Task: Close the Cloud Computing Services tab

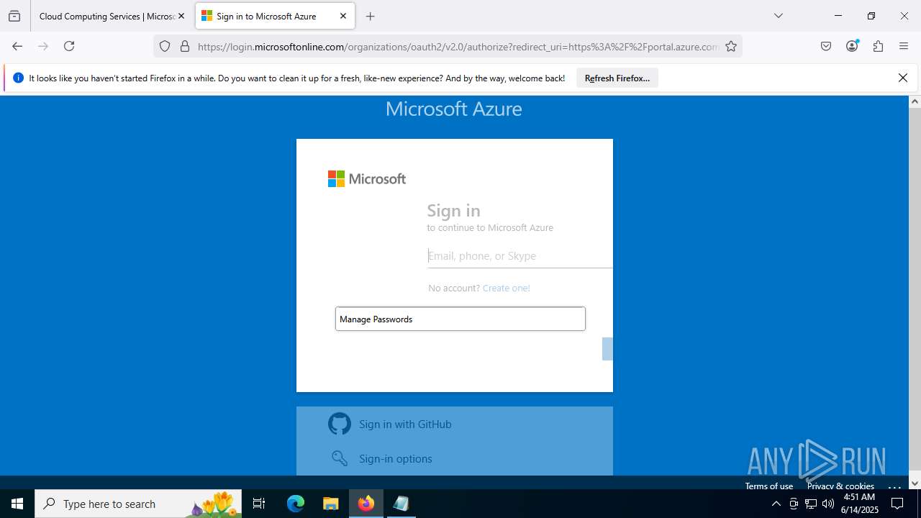Action: (x=181, y=16)
